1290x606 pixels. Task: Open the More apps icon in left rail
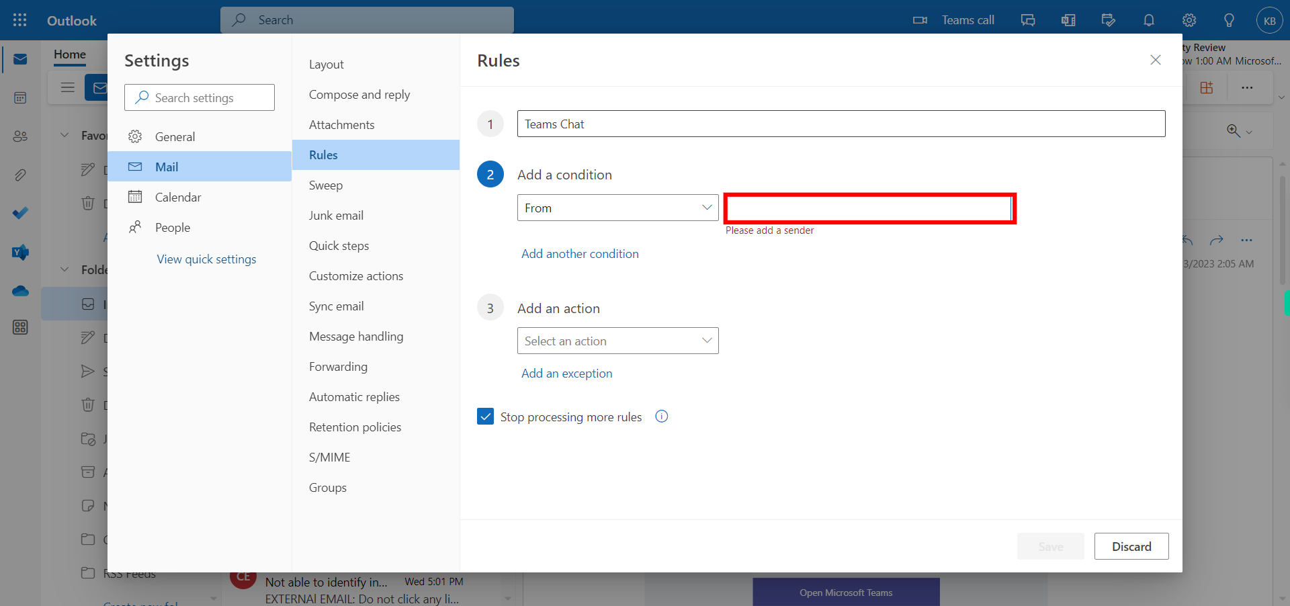tap(20, 327)
